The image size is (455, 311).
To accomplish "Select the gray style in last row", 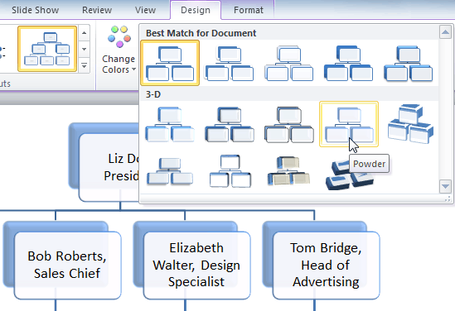I will pyautogui.click(x=170, y=171).
